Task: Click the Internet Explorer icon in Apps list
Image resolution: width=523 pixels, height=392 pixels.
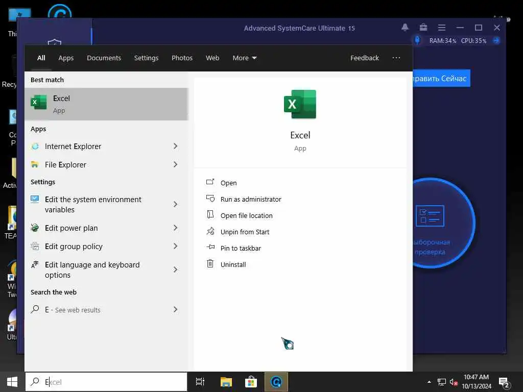Action: coord(35,146)
